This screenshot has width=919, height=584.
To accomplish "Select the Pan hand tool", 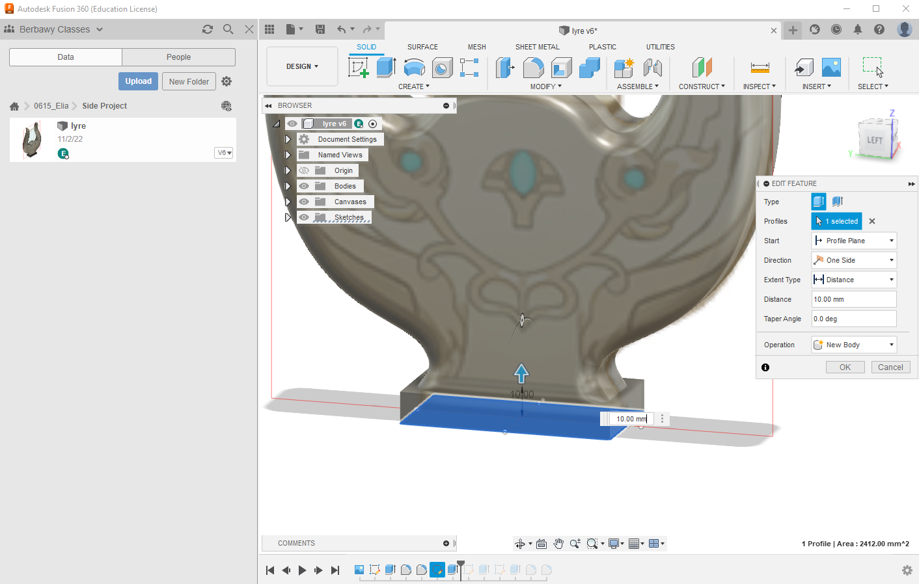I will (x=558, y=544).
